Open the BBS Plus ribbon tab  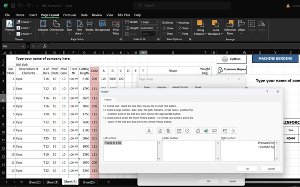[x=124, y=15]
